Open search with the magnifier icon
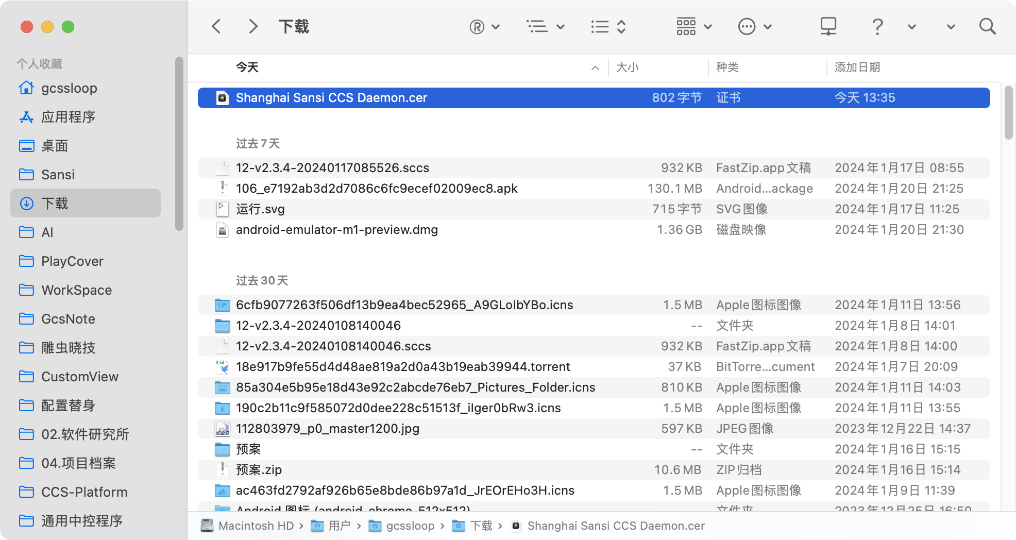 (x=987, y=26)
